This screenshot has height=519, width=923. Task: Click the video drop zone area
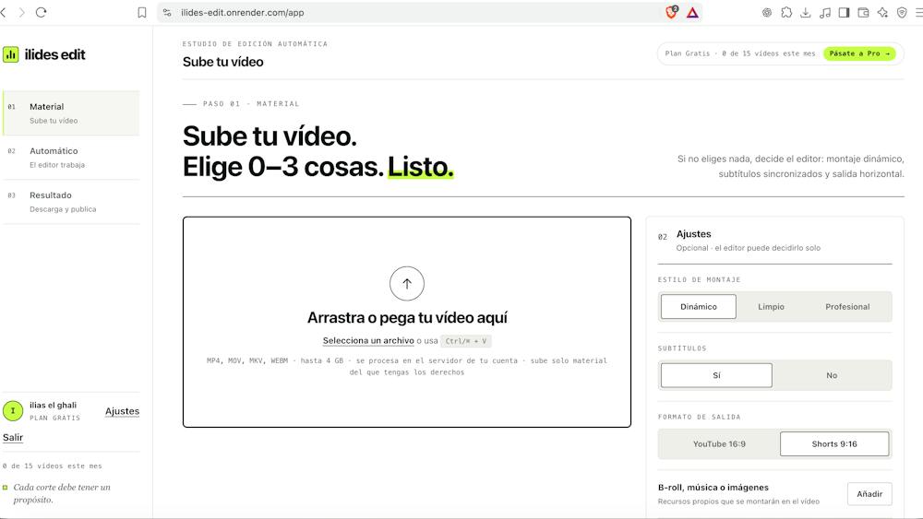407,322
